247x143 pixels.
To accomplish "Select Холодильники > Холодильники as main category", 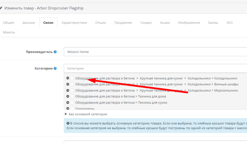I will point(72,78).
